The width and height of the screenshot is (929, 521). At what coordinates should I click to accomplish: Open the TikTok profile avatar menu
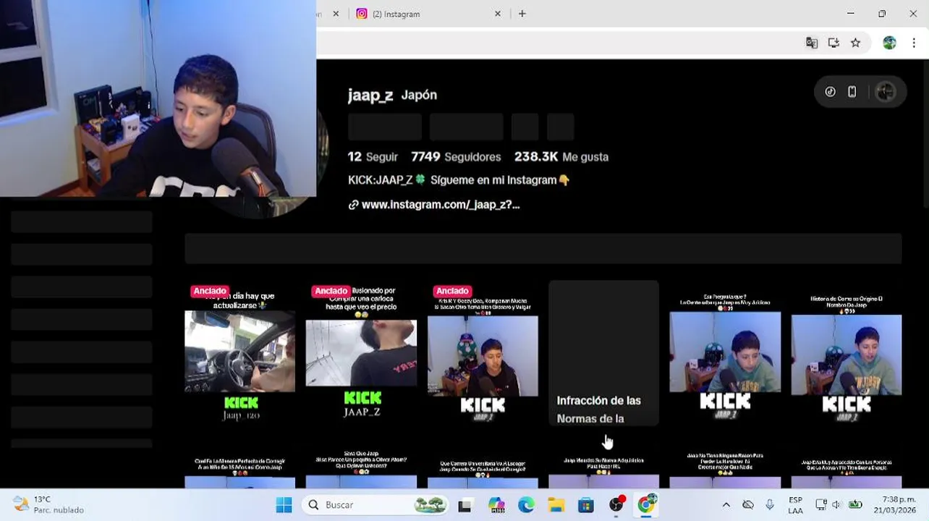click(x=885, y=92)
